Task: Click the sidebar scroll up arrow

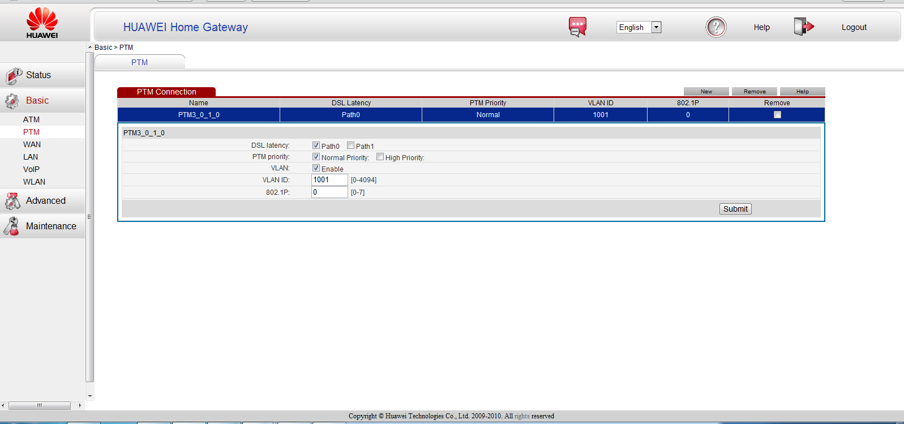Action: pyautogui.click(x=89, y=47)
